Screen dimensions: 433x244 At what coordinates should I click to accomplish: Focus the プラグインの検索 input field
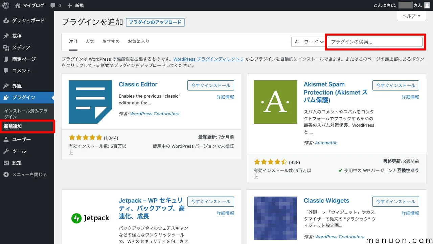tap(375, 42)
